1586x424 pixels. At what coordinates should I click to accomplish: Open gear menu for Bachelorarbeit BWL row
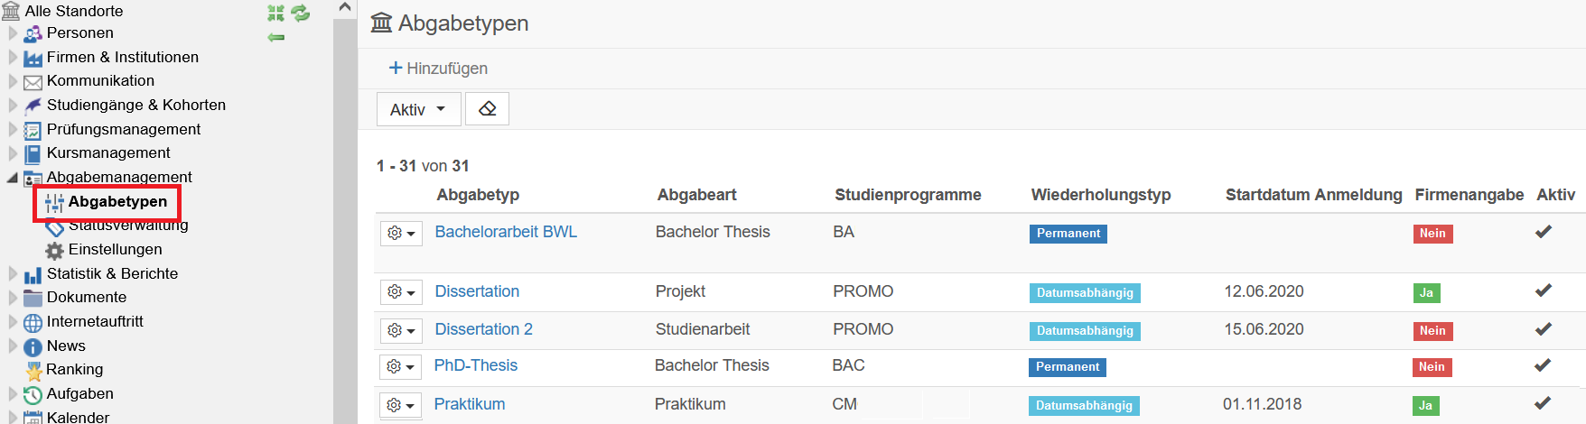coord(401,233)
